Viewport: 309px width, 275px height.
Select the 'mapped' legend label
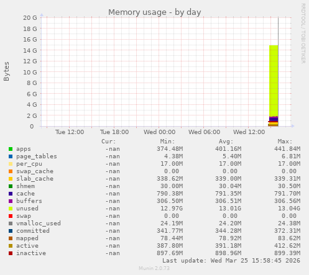tap(27, 238)
